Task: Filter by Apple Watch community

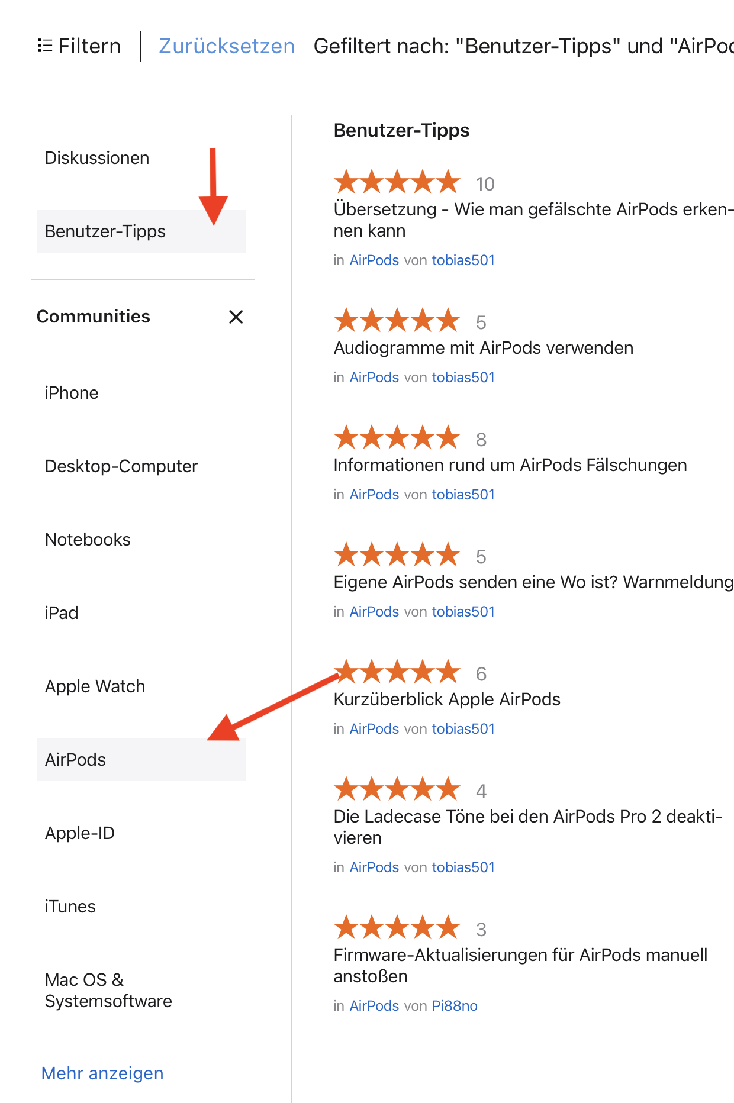Action: coord(95,686)
